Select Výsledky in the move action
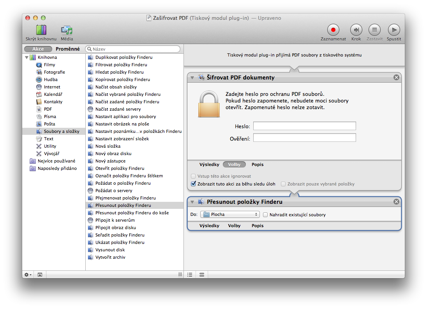Viewport: 427px width, 309px height. [x=209, y=226]
